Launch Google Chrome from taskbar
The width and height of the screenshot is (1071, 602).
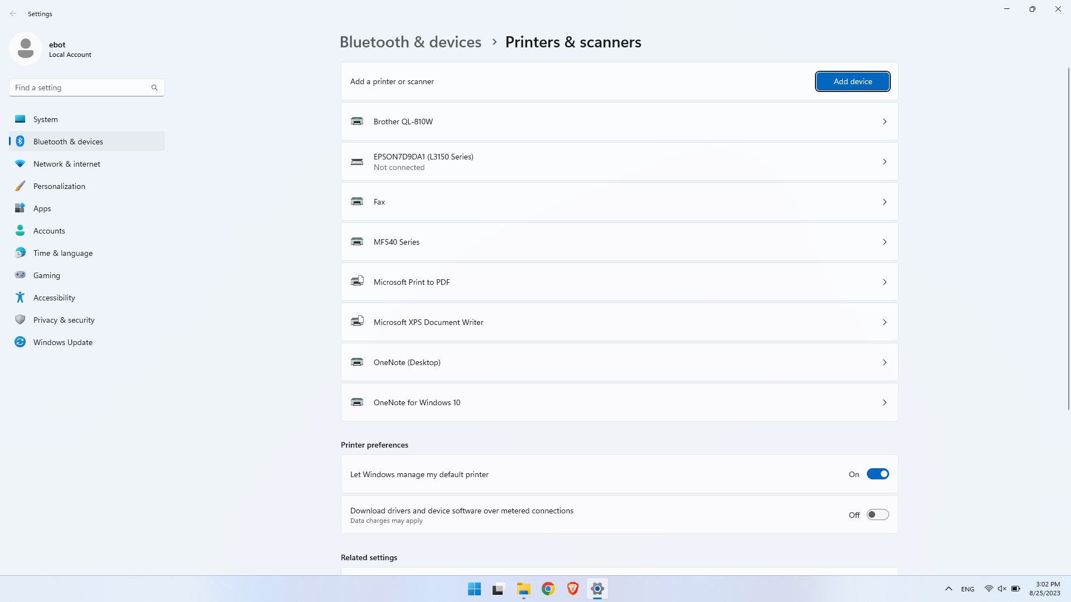coord(548,589)
